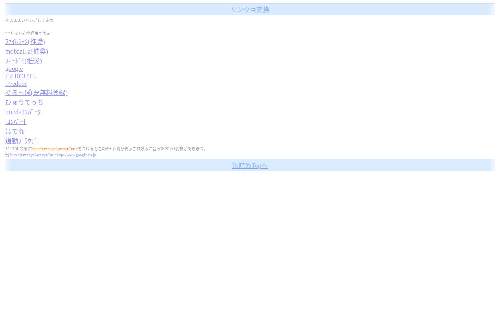
Task: Click the 缶詰めTopへ footer banner
Action: pyautogui.click(x=250, y=165)
